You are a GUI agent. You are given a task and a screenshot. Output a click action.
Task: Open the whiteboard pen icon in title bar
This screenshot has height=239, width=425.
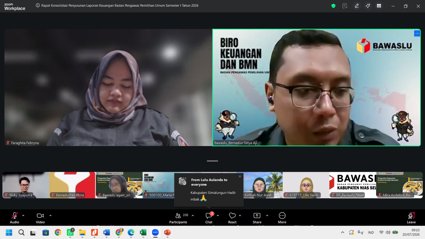point(357,6)
